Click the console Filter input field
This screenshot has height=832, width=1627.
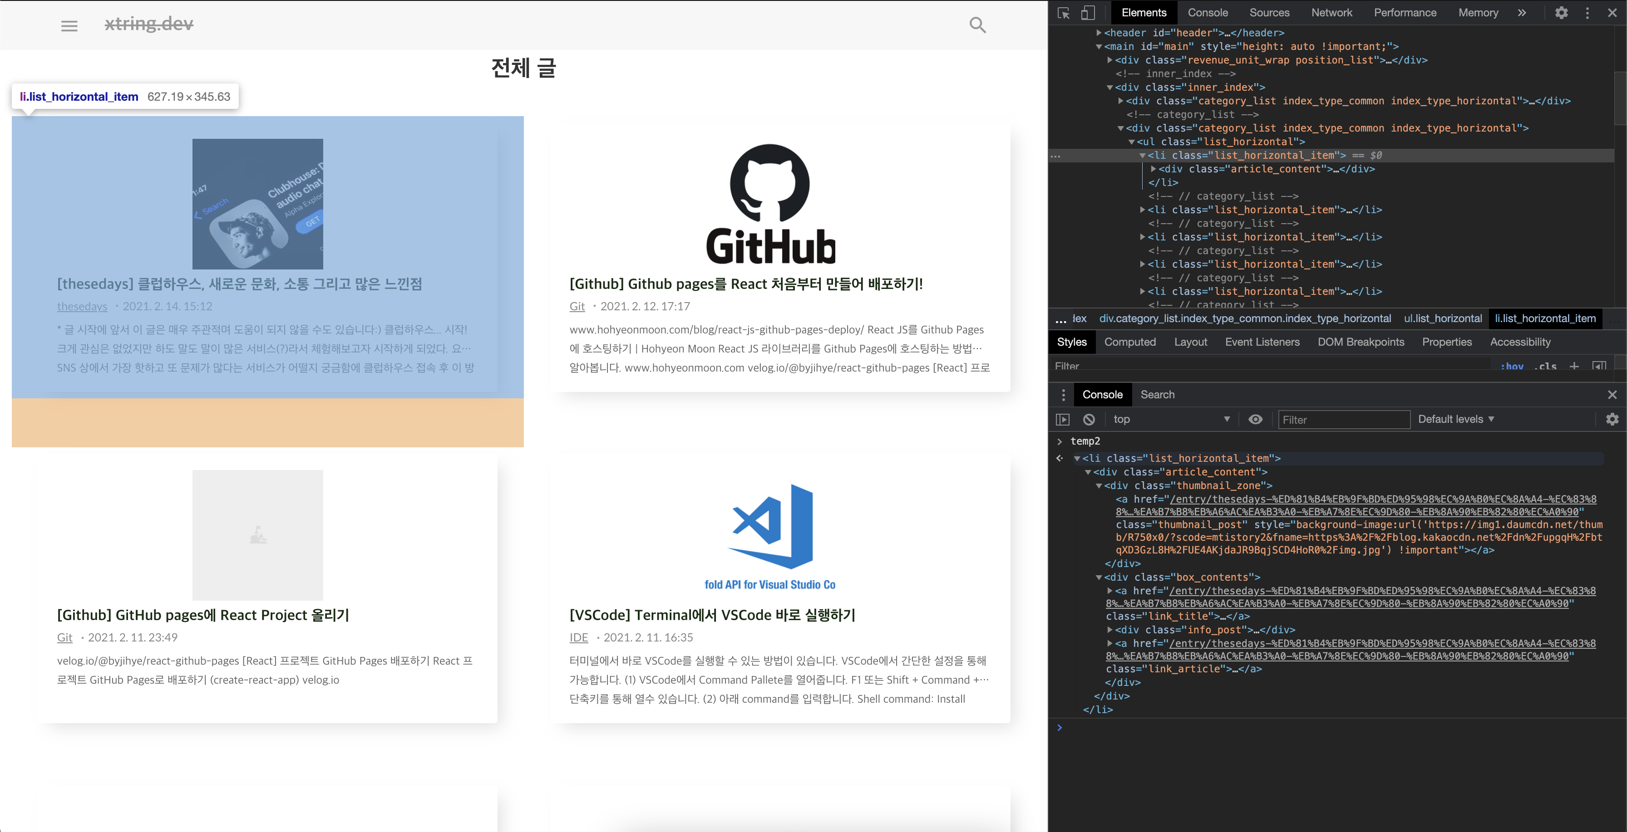tap(1343, 420)
